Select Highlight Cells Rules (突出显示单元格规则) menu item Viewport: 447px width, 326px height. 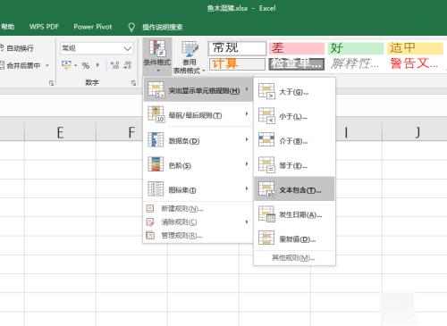click(x=198, y=90)
